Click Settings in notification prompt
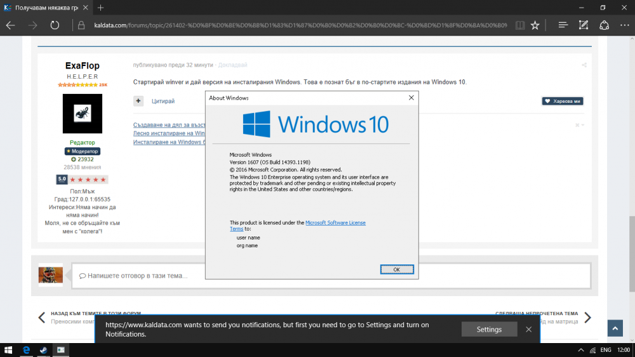The height and width of the screenshot is (357, 635). (x=489, y=329)
